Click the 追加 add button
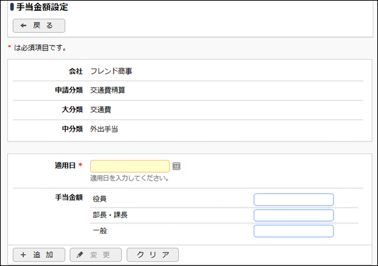The height and width of the screenshot is (266, 378). point(39,255)
